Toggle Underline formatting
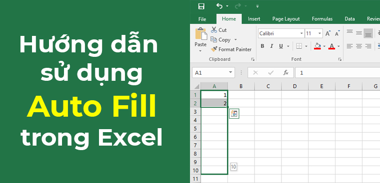This screenshot has height=183, width=380. click(x=281, y=46)
